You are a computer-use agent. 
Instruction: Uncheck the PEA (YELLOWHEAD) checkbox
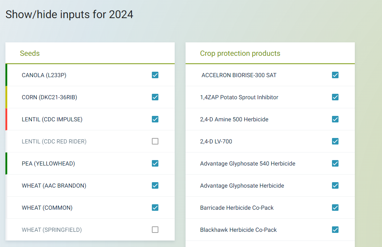tap(155, 163)
